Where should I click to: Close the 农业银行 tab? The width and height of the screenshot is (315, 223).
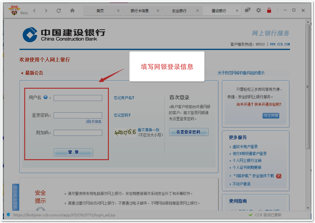197,11
